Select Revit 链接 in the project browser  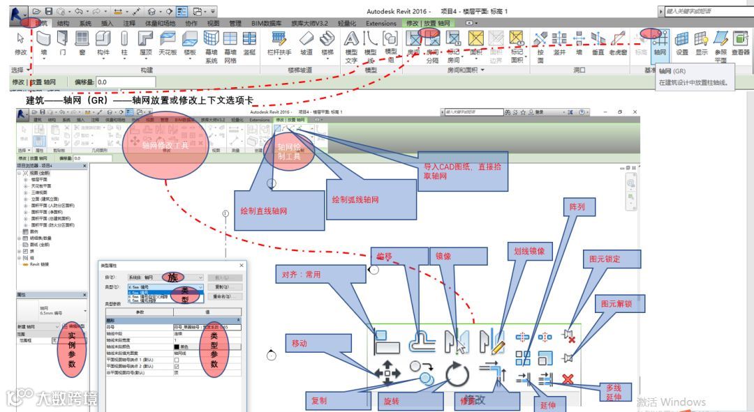(x=39, y=264)
